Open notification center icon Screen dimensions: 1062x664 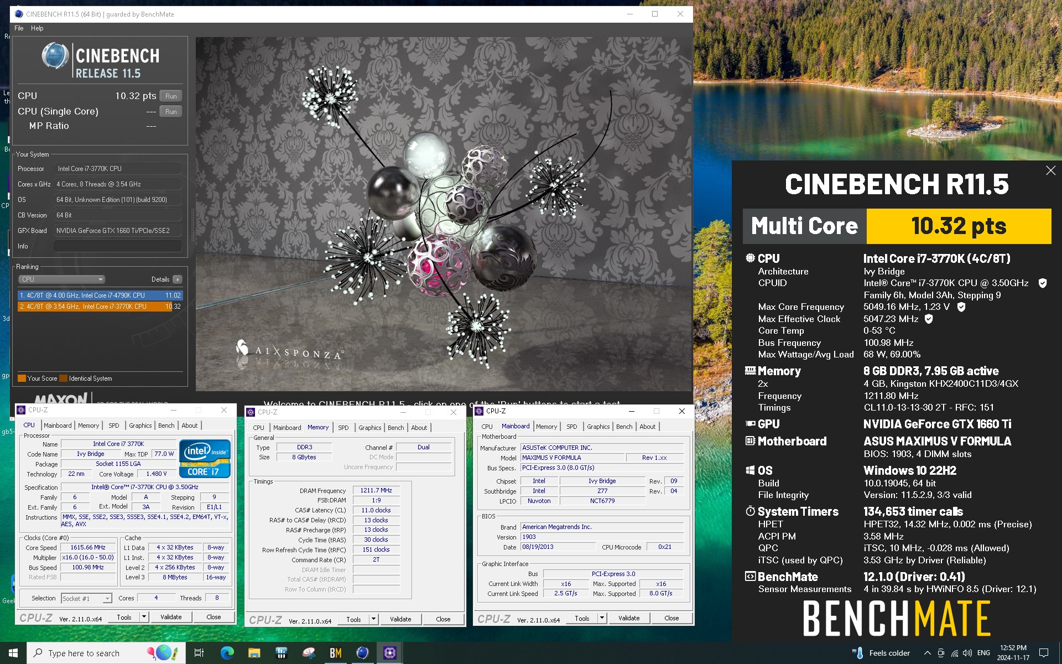[1044, 653]
